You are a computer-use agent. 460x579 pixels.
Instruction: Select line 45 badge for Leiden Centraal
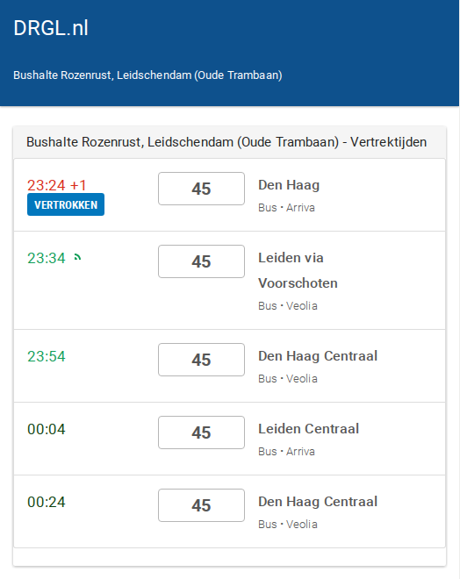(x=201, y=432)
